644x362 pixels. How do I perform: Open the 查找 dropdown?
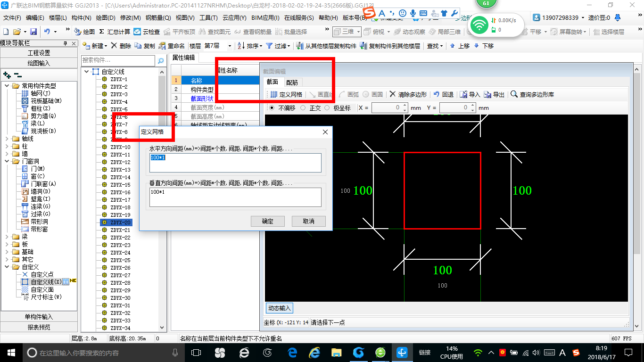tap(435, 46)
